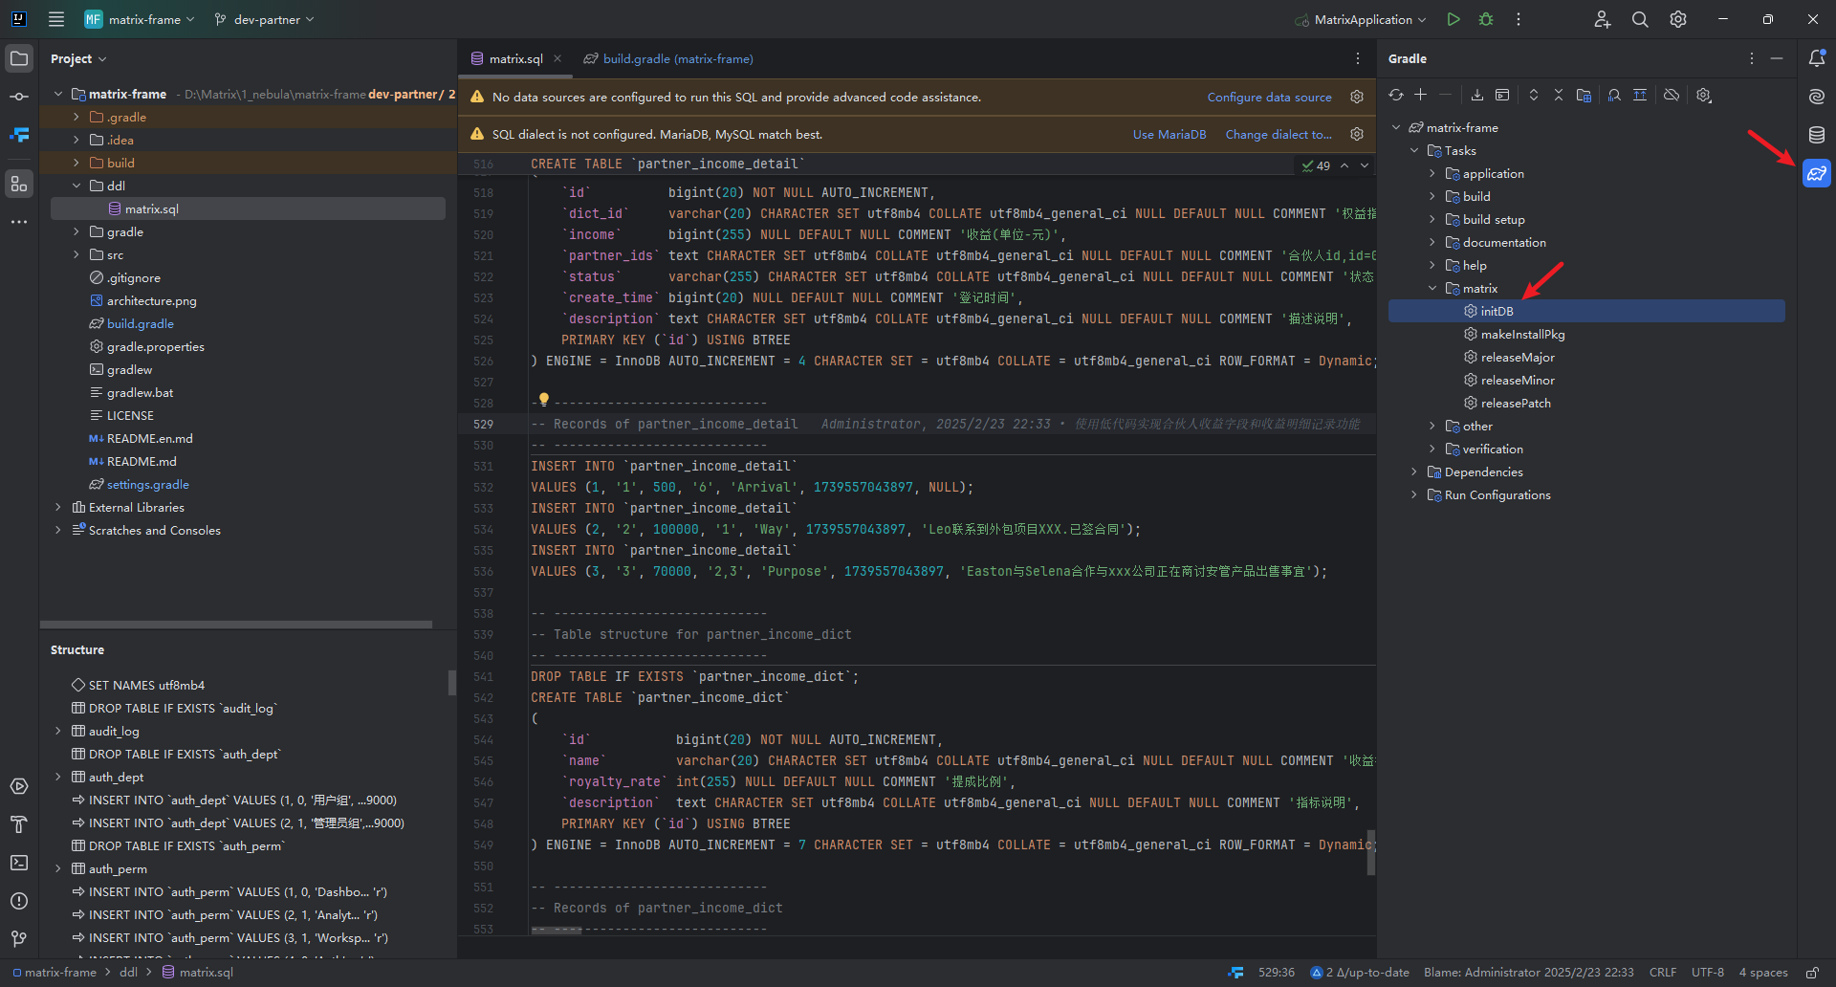Reload all Gradle projects
Screen dimensions: 1836x987
(1396, 95)
